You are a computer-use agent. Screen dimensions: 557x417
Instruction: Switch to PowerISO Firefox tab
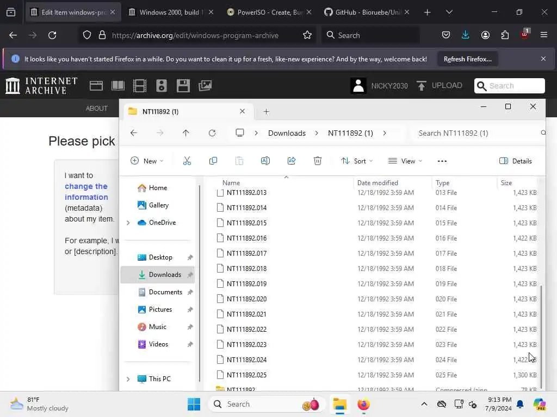click(x=269, y=12)
